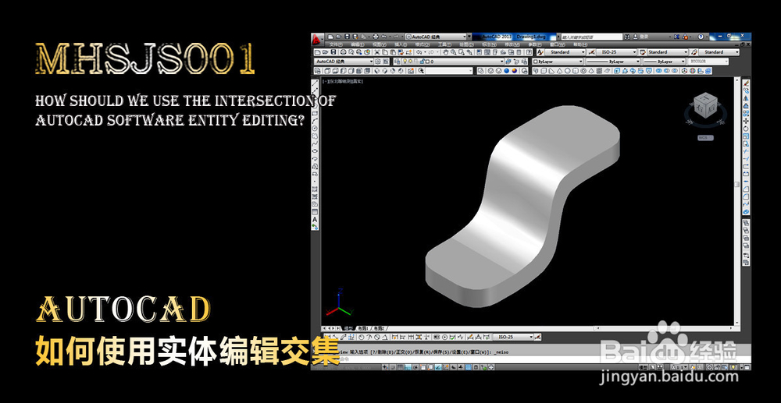Open the table style Standard dropdown
Image resolution: width=781 pixels, height=403 pixels.
pyautogui.click(x=668, y=52)
